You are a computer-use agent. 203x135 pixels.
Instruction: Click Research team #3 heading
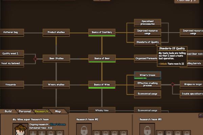click(151, 119)
